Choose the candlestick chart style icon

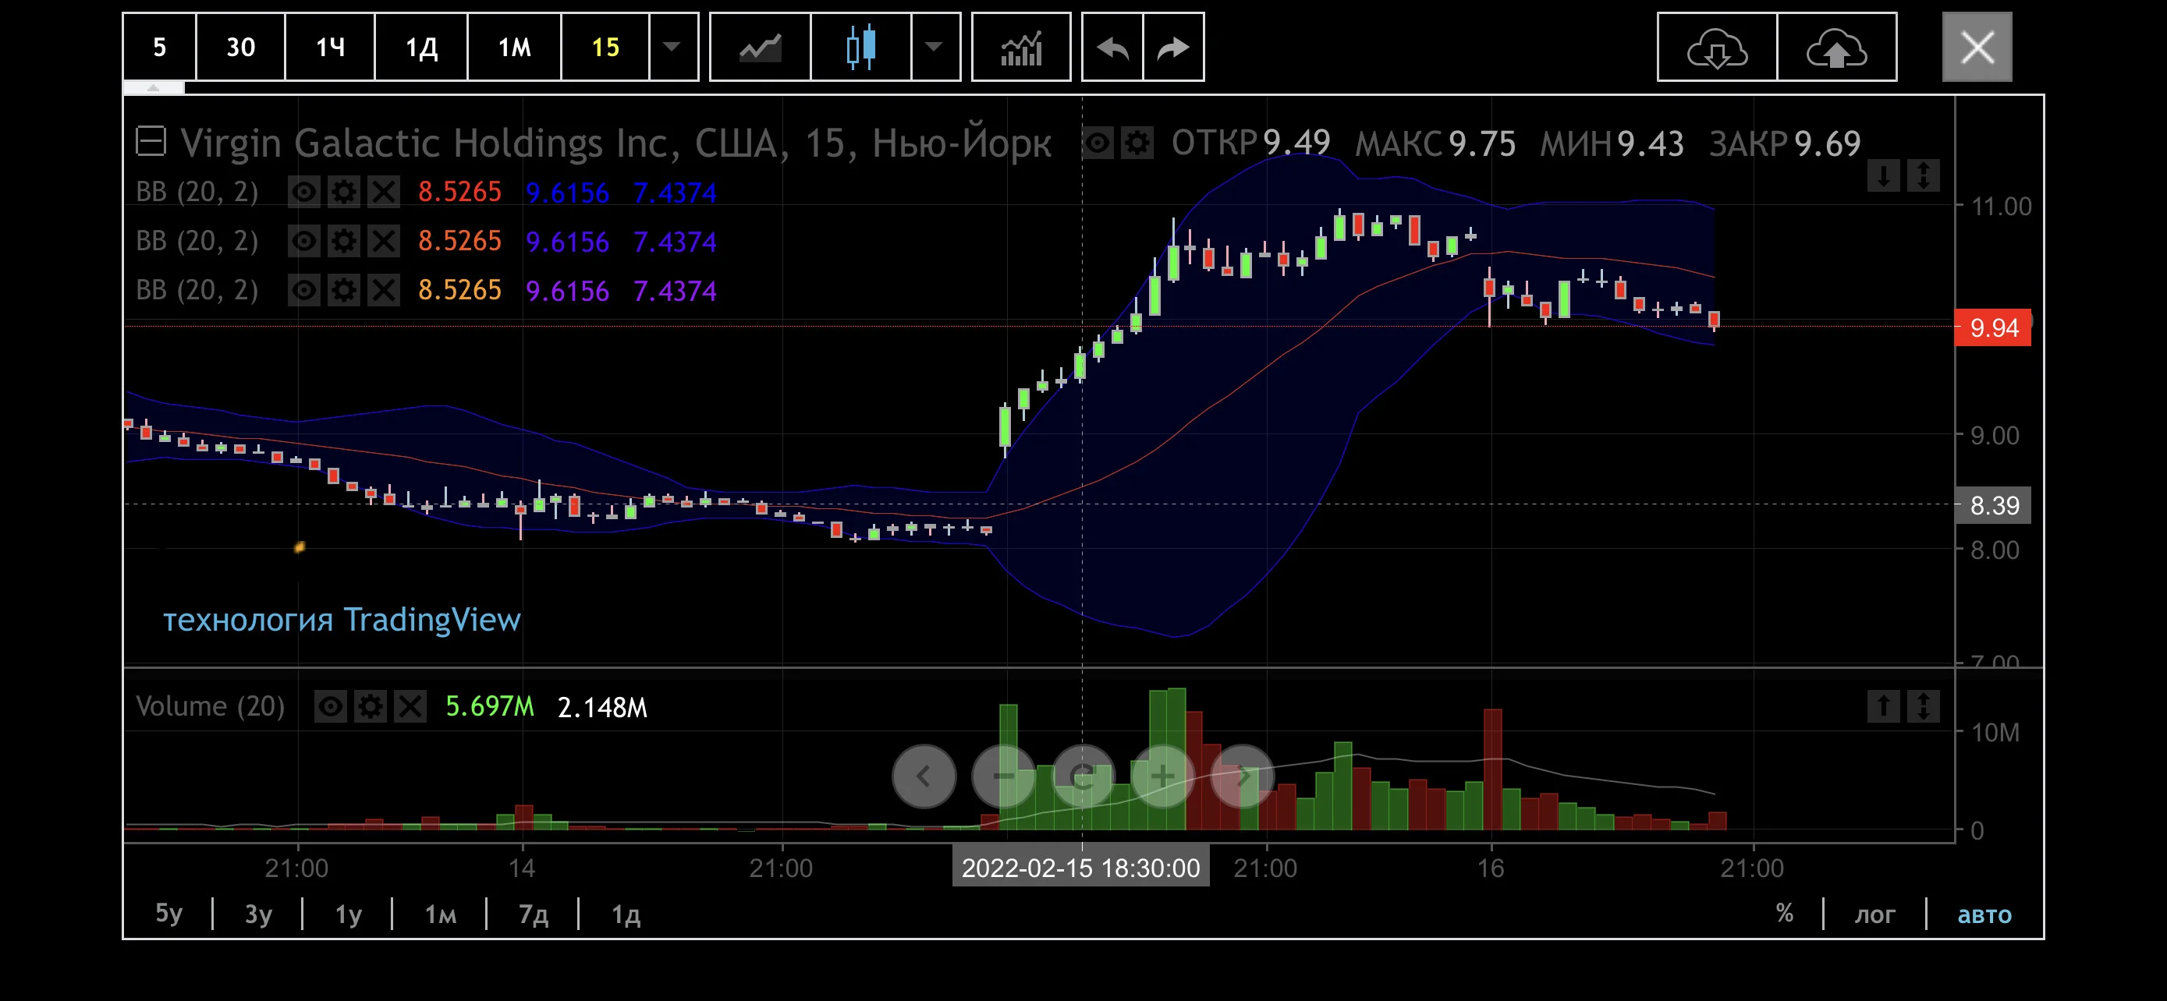pos(860,47)
